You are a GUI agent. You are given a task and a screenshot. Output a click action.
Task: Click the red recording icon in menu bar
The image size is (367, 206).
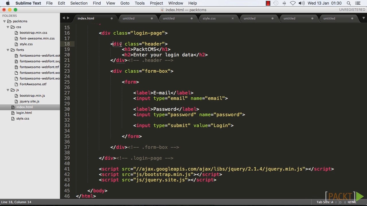[x=268, y=3]
